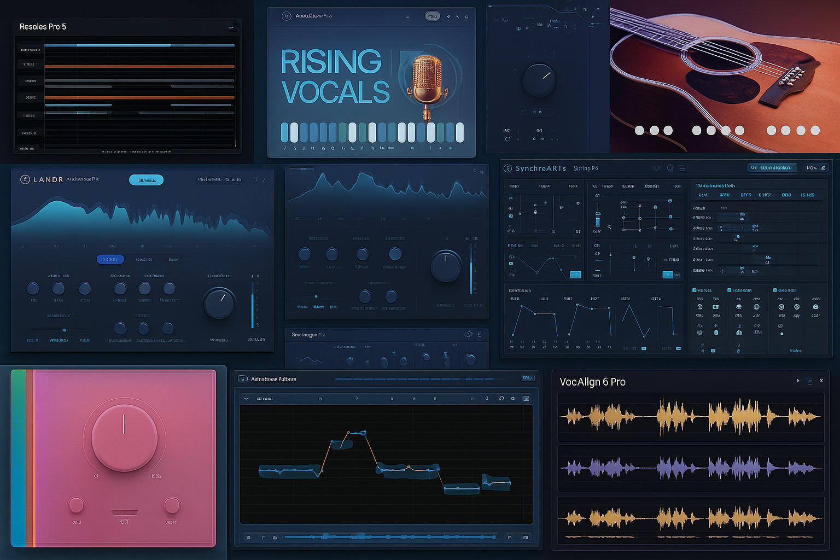
Task: Click highest pitch note blob in pitch editor
Action: (358, 434)
